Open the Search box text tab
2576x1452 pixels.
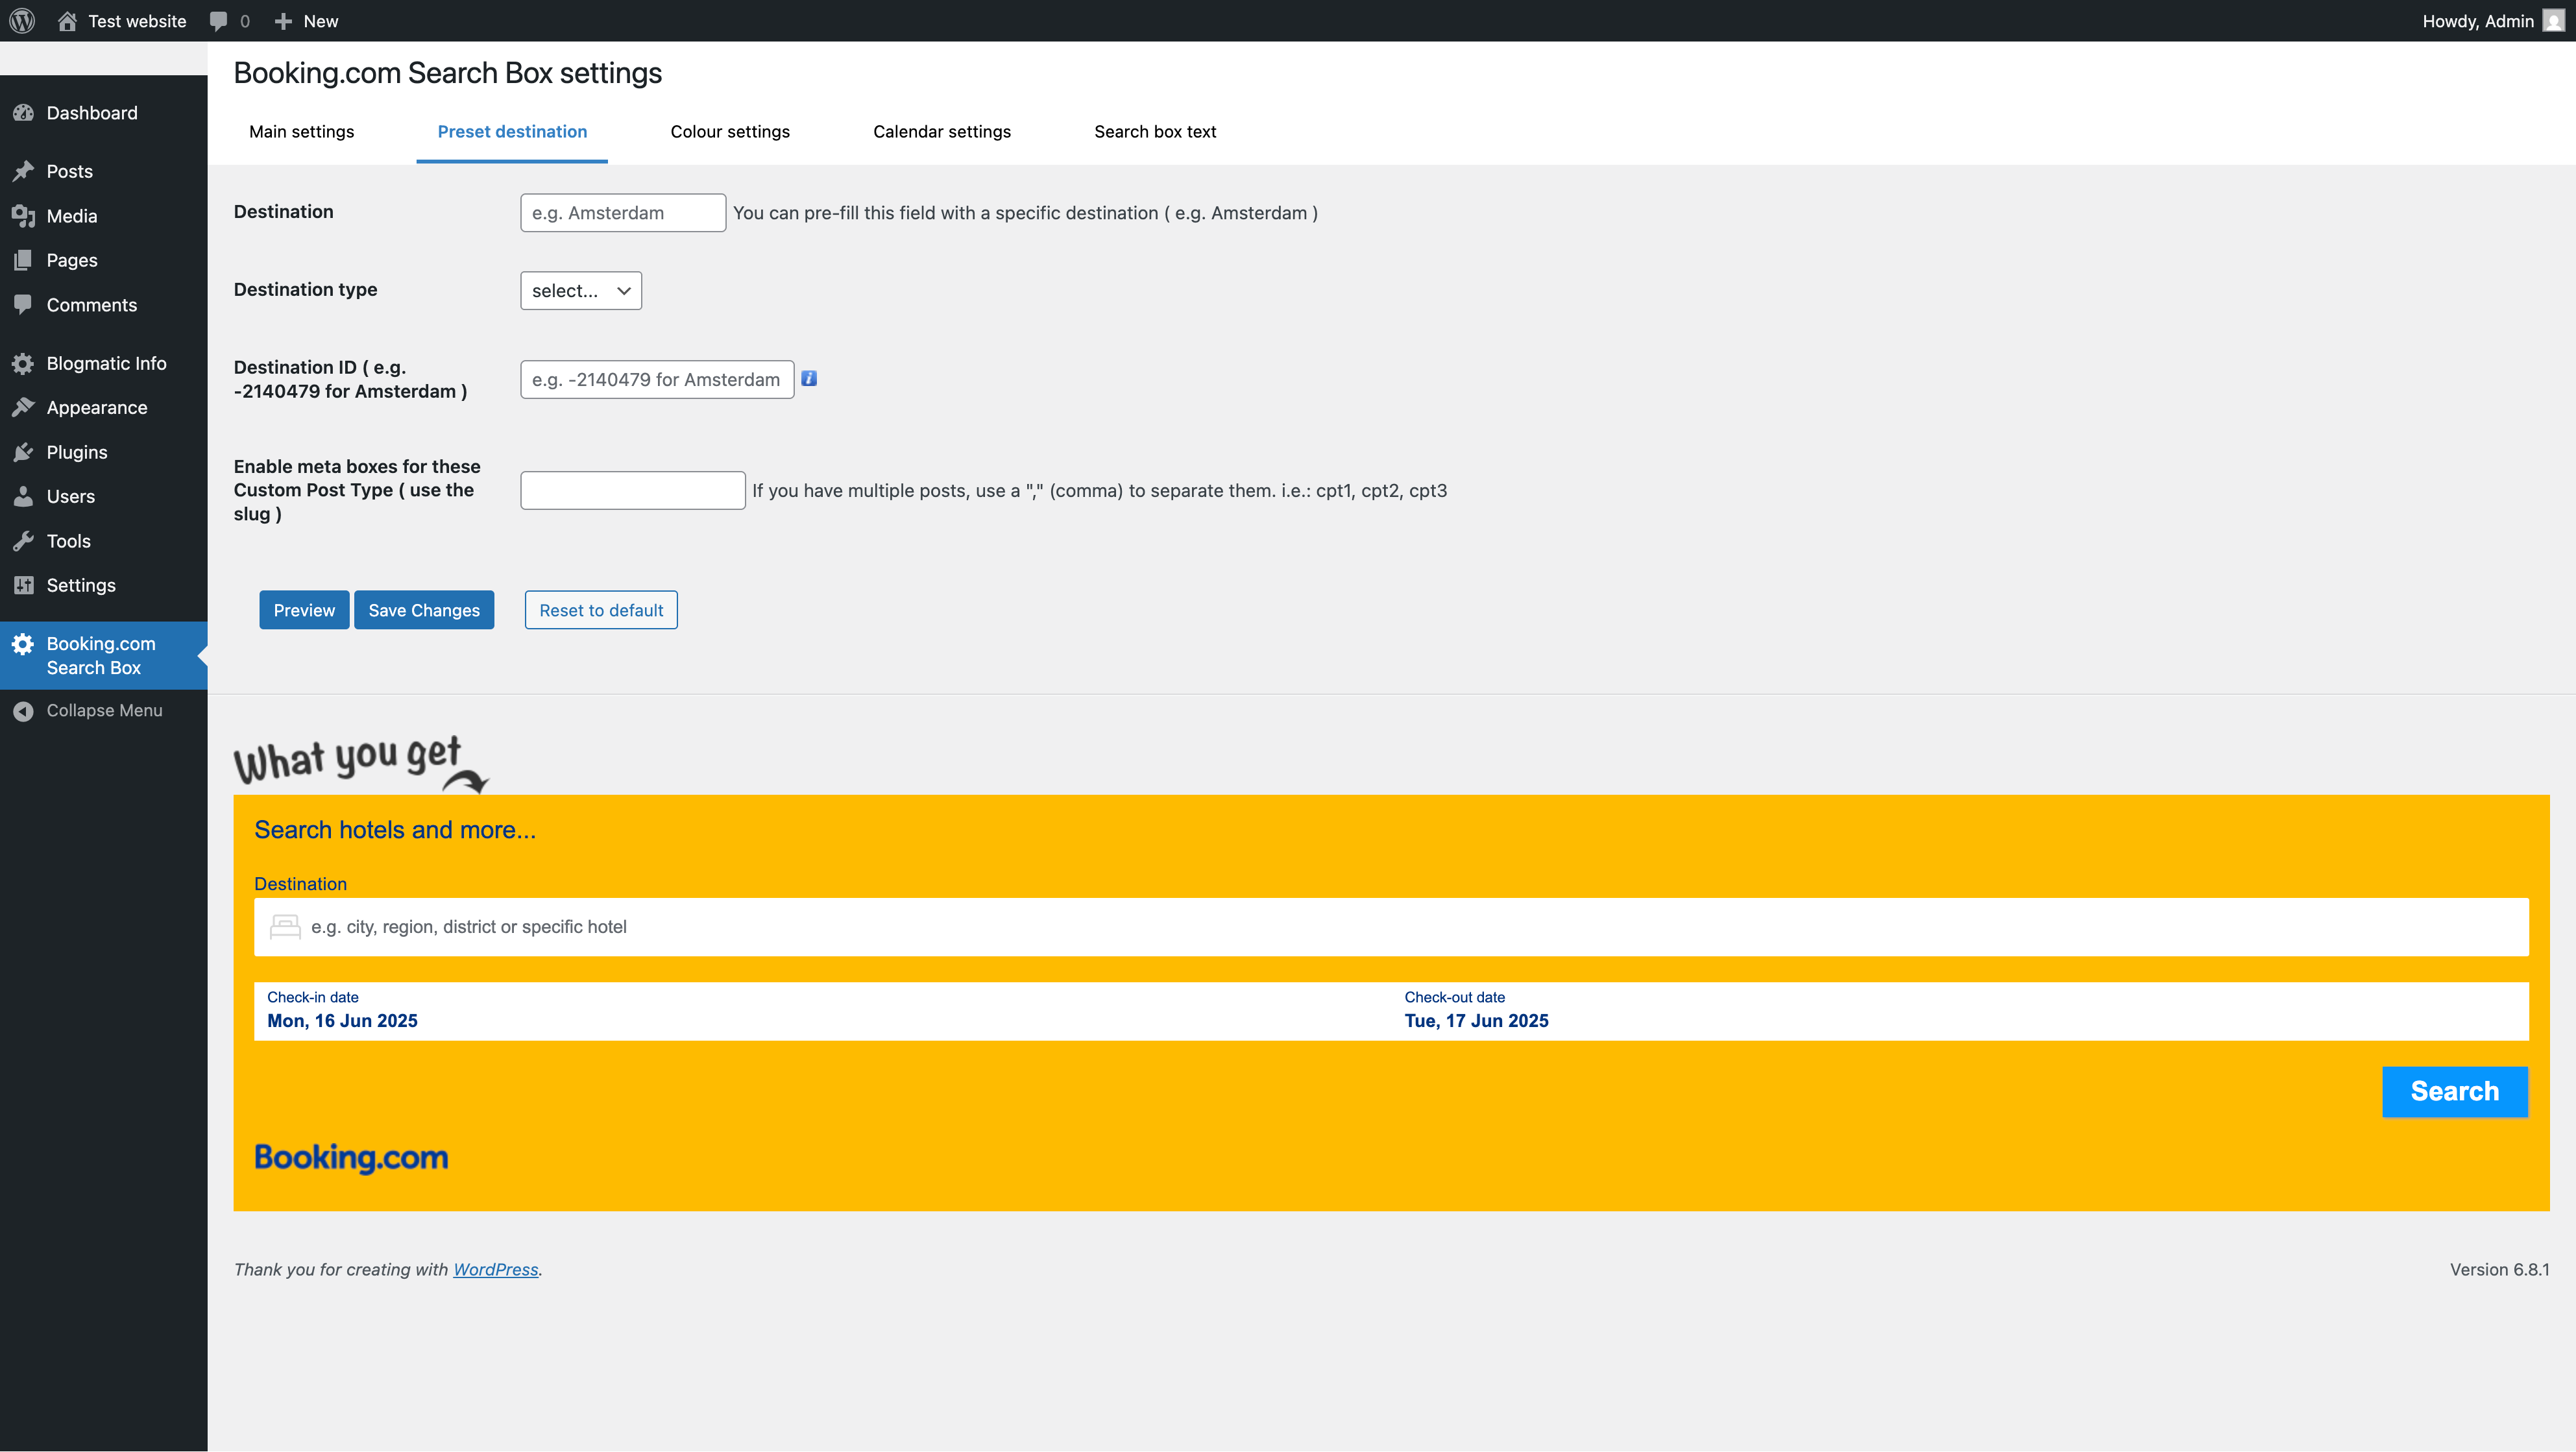1155,132
